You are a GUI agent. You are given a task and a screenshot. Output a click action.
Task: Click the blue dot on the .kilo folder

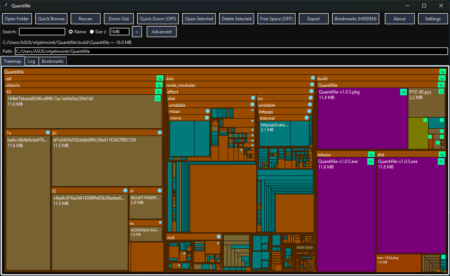(x=313, y=78)
